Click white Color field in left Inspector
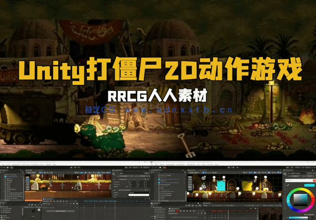Viewport: 316px width, 220px height. coord(139,195)
